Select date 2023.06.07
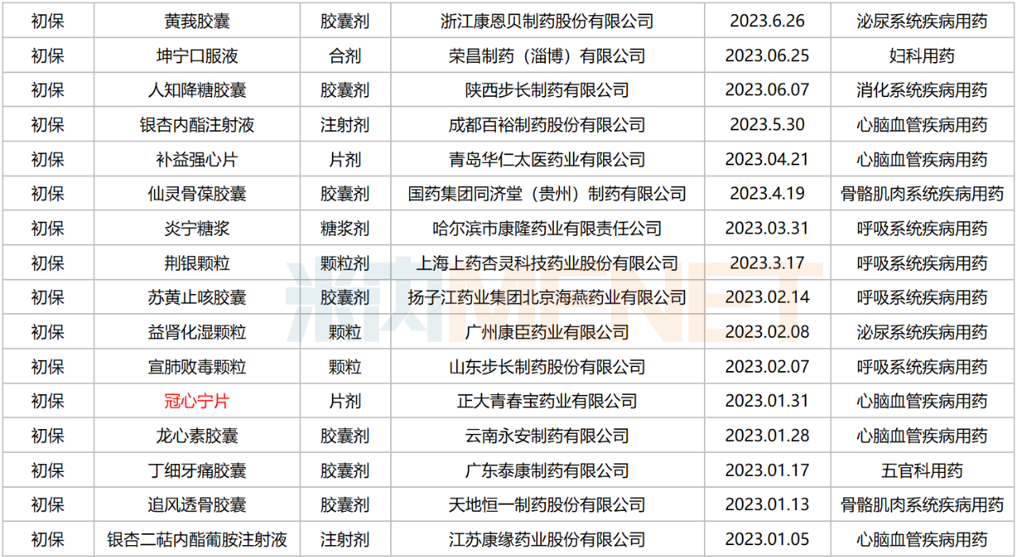 (x=768, y=91)
